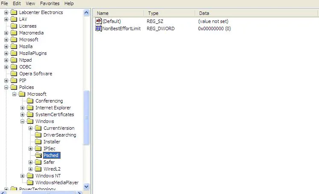The image size is (319, 194).
Task: Open the File menu
Action: click(x=4, y=3)
